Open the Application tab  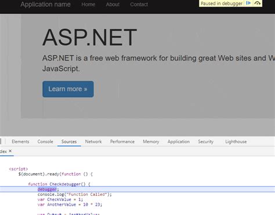tap(179, 142)
